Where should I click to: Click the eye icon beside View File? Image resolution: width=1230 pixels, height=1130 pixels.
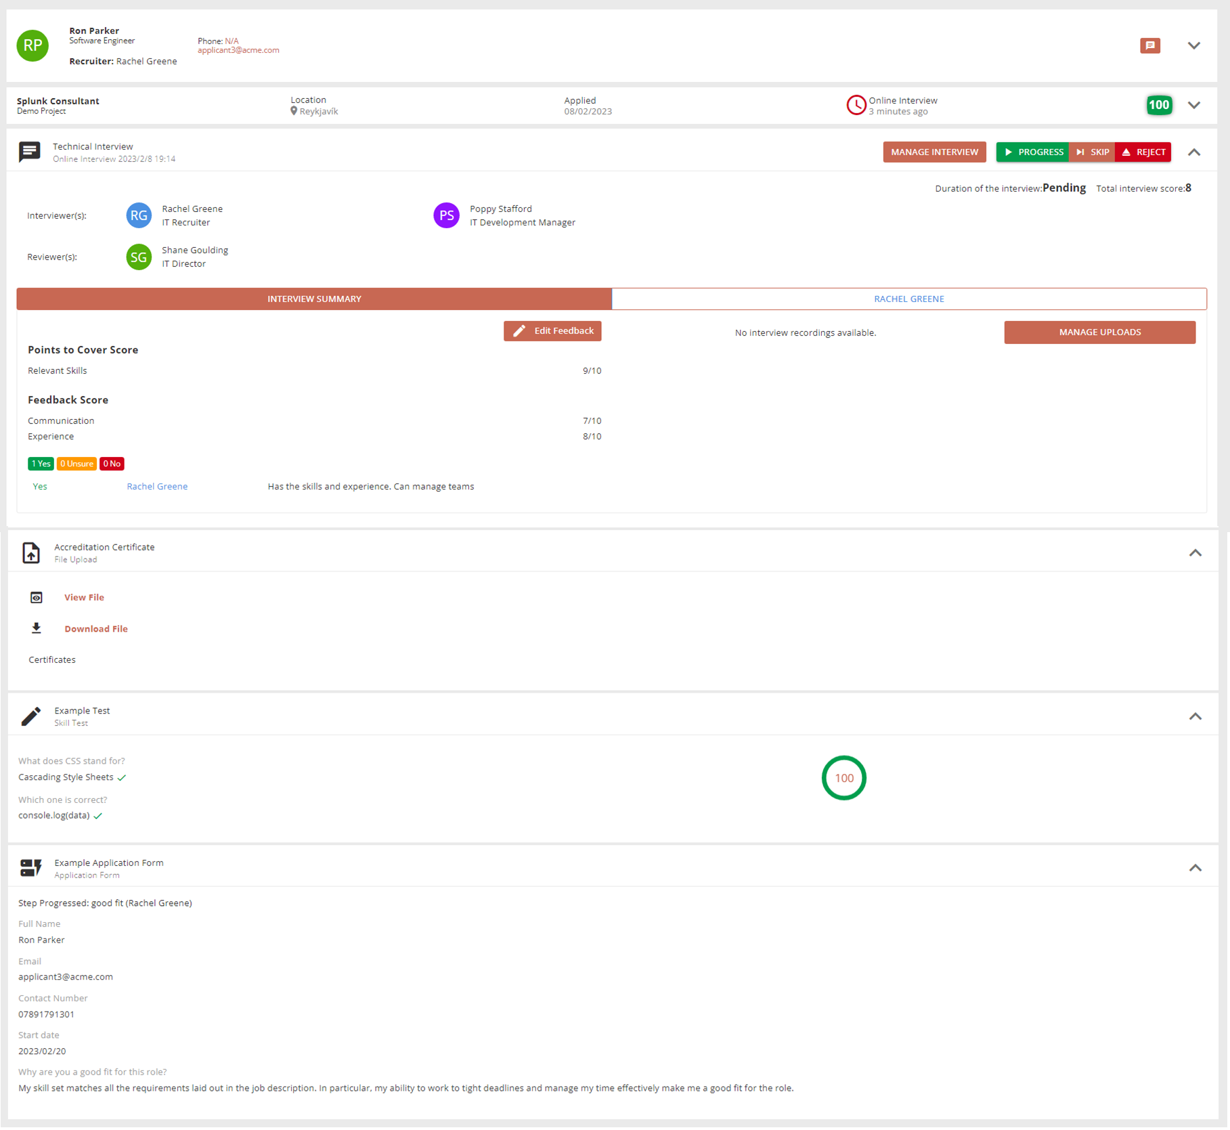coord(37,597)
